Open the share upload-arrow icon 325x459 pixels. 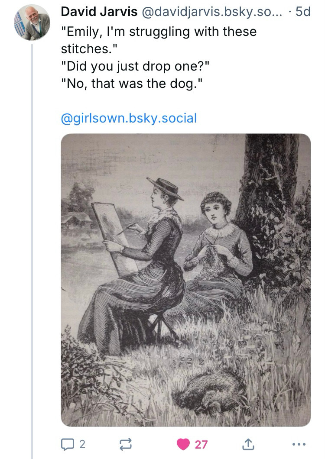click(x=247, y=444)
